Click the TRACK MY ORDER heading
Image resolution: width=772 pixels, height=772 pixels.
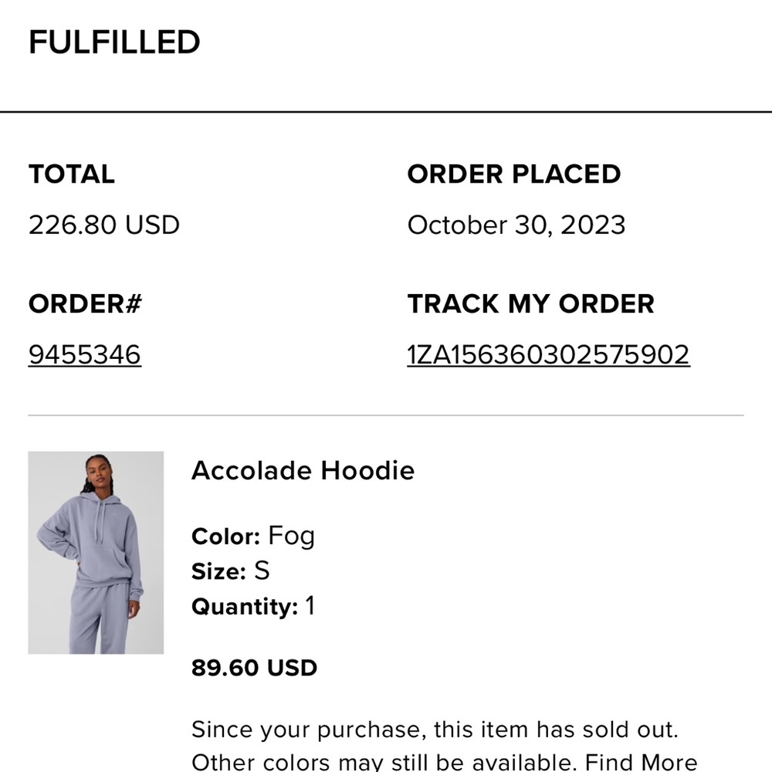click(531, 304)
